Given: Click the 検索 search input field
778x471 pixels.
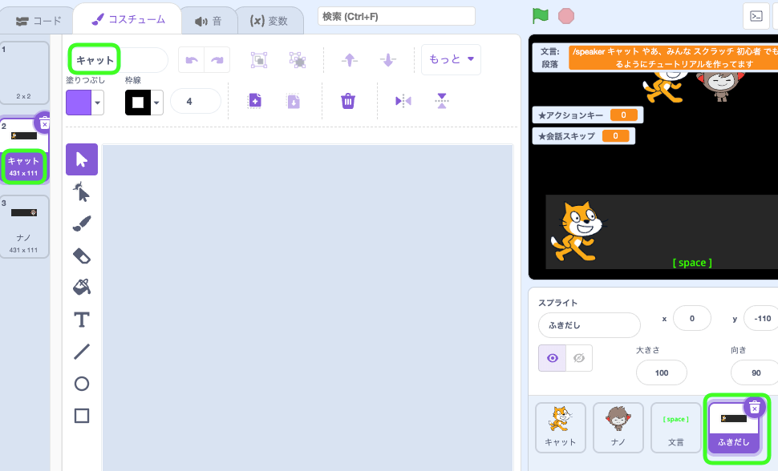Looking at the screenshot, I should coord(396,16).
